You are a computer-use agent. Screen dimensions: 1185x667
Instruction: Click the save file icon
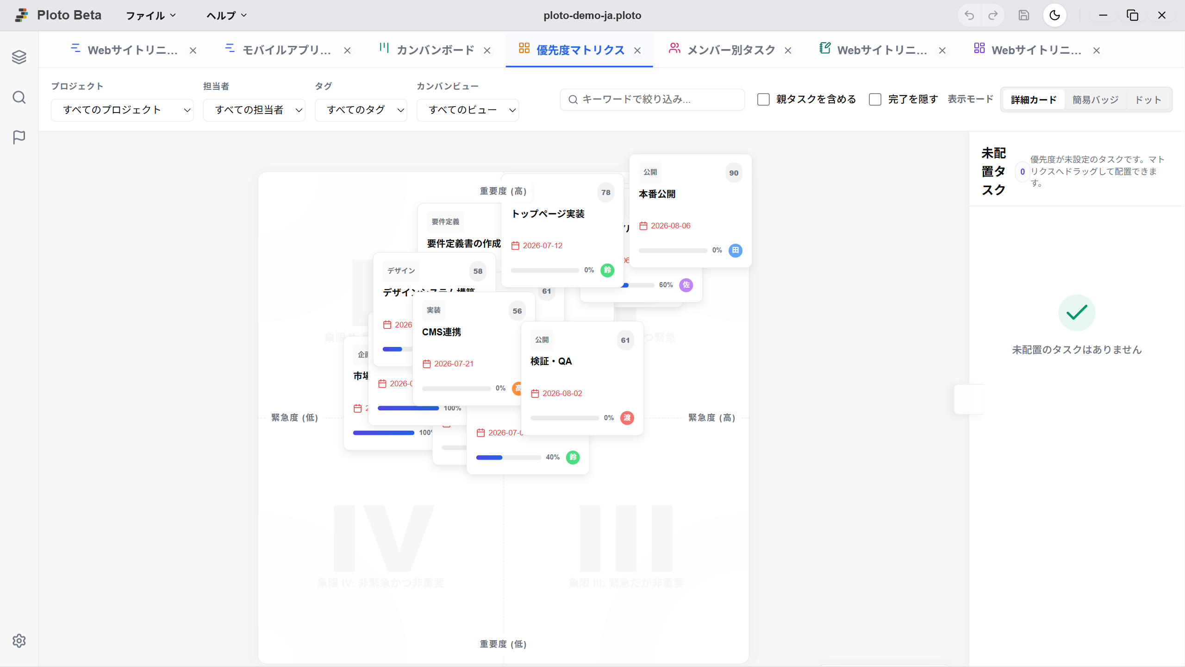click(x=1023, y=15)
